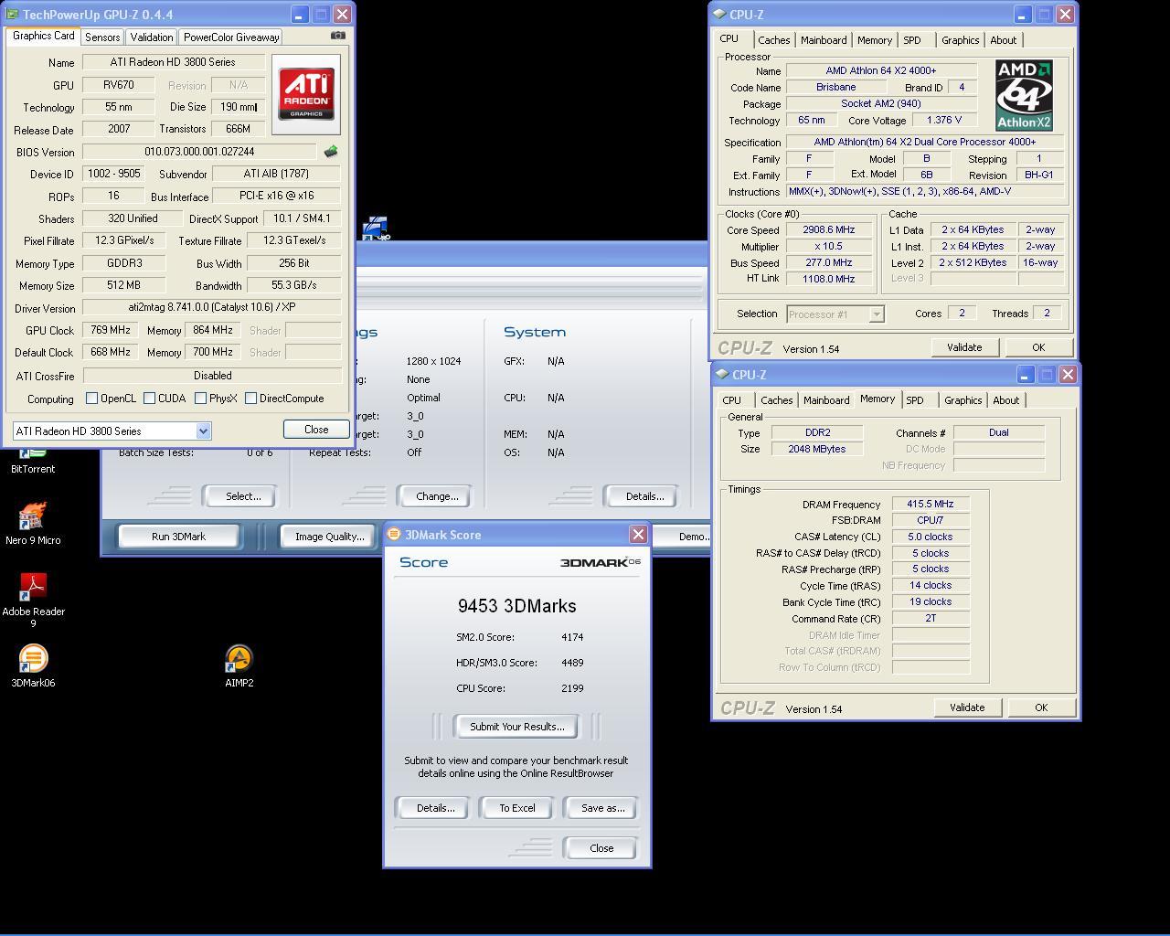Viewport: 1170px width, 936px height.
Task: Click the To Excel button
Action: point(516,807)
